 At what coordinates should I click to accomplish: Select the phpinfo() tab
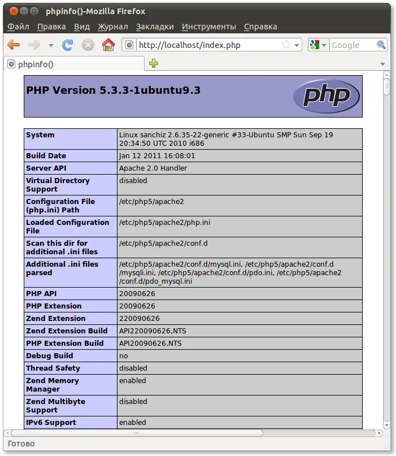(x=74, y=64)
